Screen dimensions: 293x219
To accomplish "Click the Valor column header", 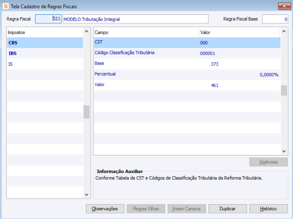I will pos(239,32).
